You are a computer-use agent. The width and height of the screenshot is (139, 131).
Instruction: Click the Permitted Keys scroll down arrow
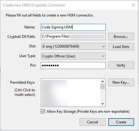coord(102,104)
